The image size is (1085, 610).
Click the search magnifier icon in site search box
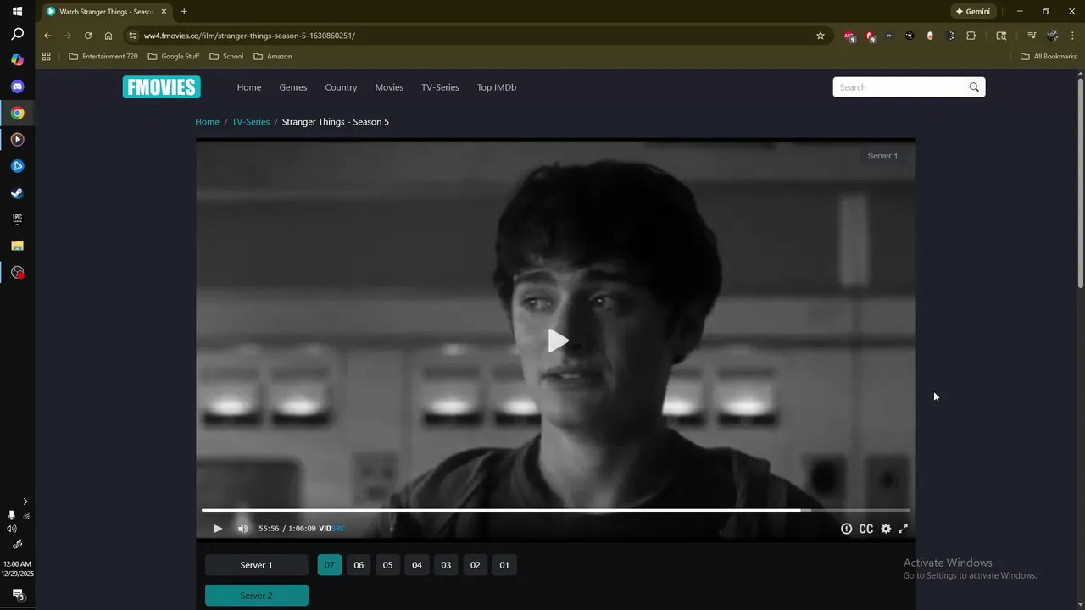point(974,87)
